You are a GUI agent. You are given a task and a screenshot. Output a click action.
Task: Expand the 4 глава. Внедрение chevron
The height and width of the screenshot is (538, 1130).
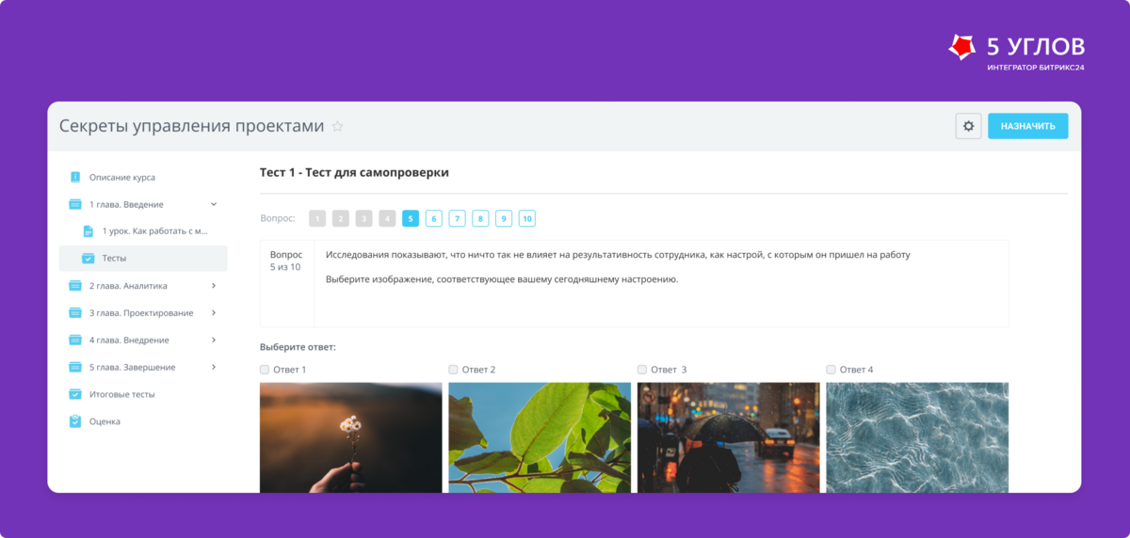[214, 340]
